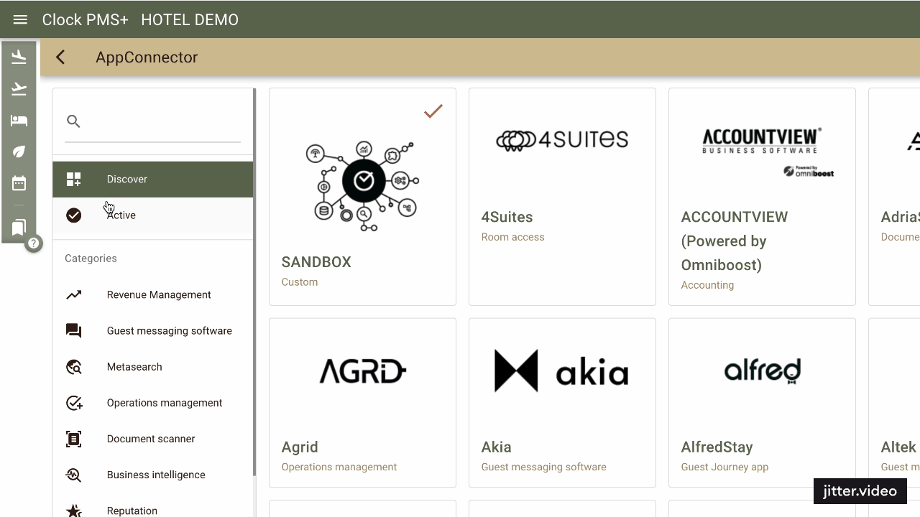This screenshot has height=517, width=920.
Task: Open the Agrid logo thumbnail
Action: pyautogui.click(x=362, y=371)
